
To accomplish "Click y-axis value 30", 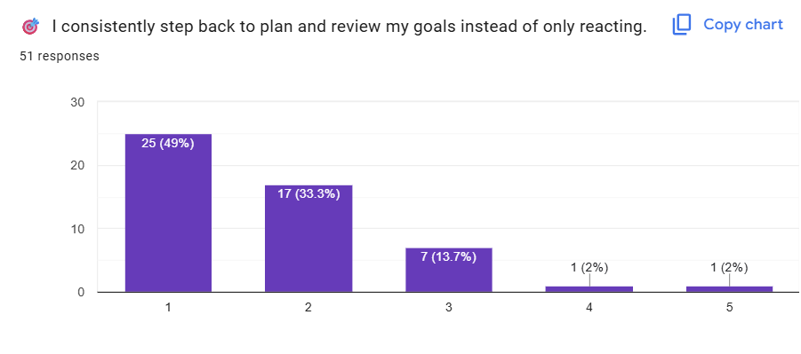I will 77,102.
